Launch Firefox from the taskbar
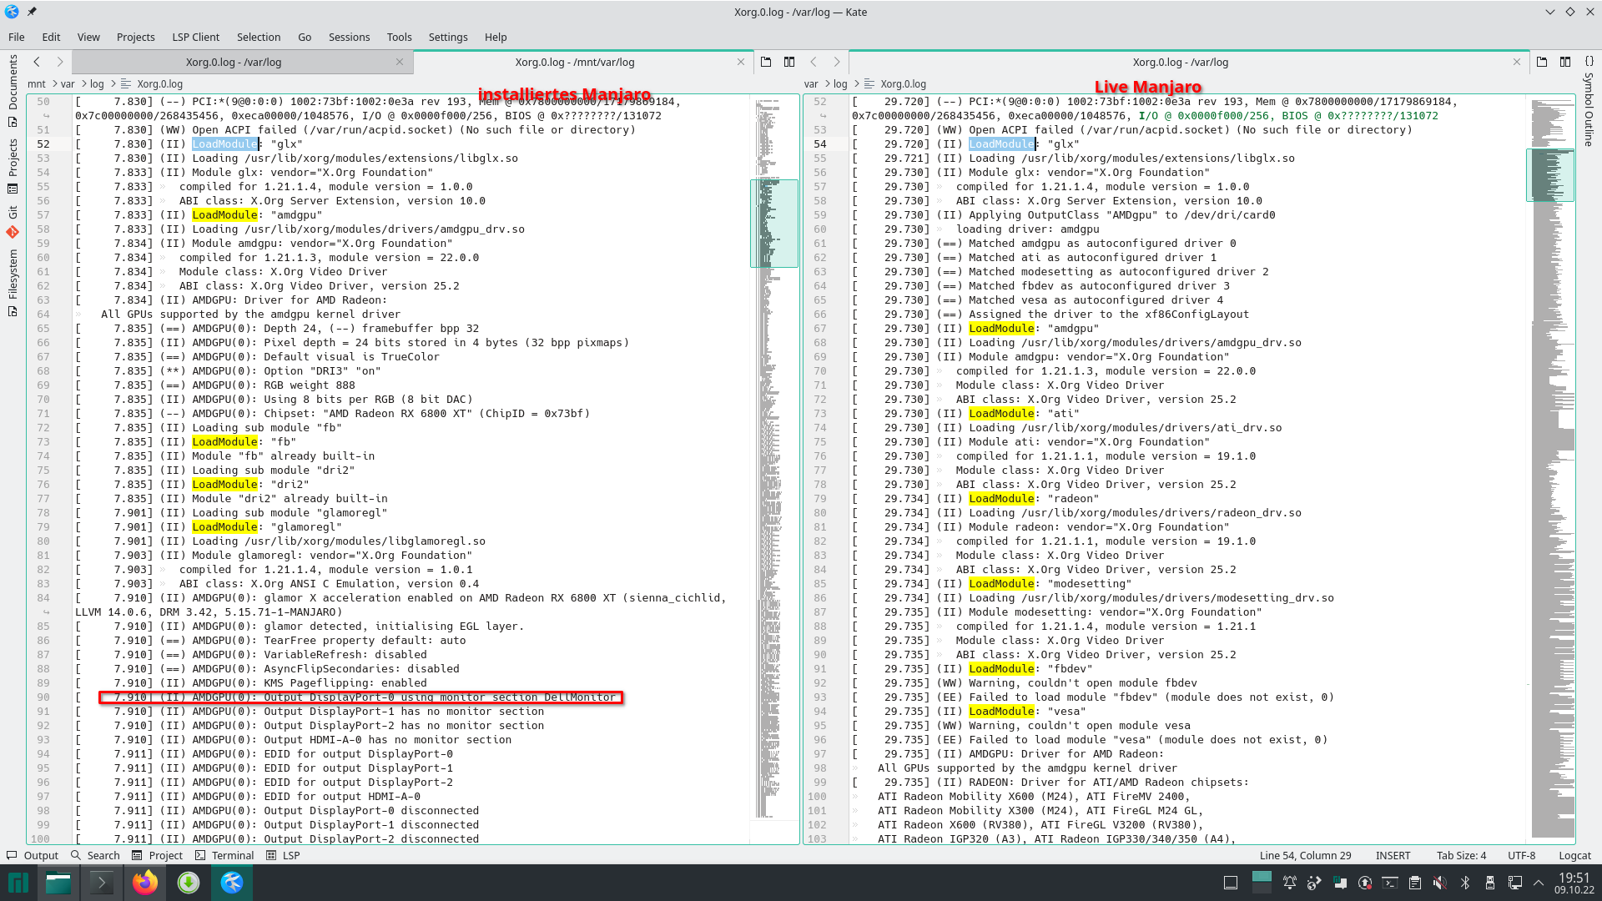Viewport: 1602px width, 901px height. (145, 882)
